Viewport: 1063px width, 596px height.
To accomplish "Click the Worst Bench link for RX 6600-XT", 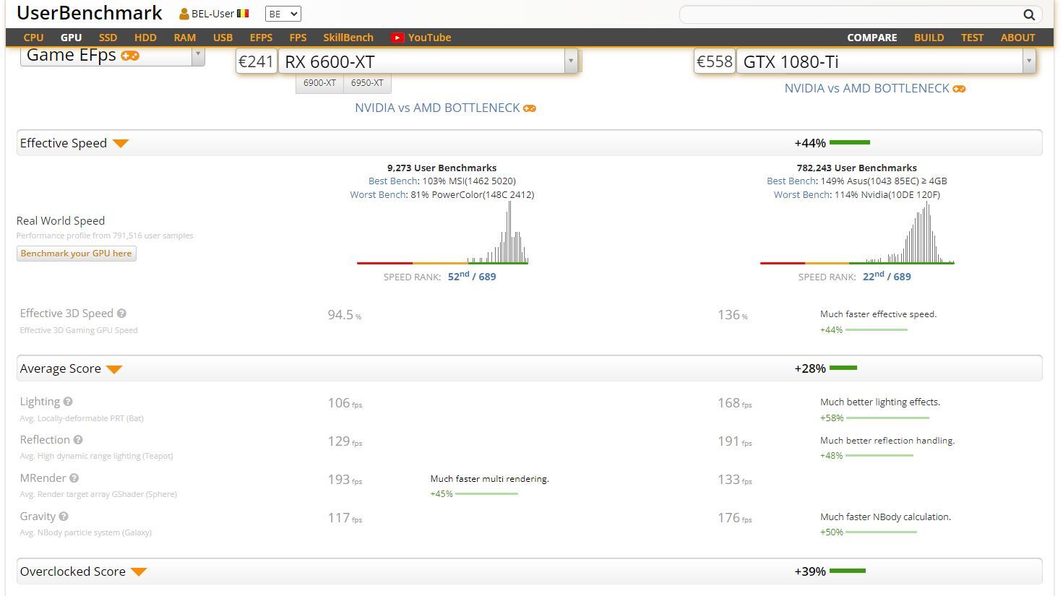I will [x=379, y=195].
